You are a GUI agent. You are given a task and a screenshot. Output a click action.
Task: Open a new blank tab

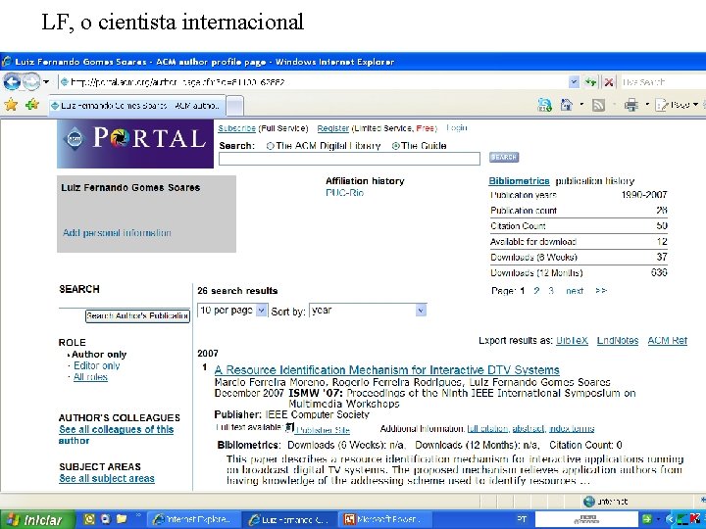[x=234, y=106]
